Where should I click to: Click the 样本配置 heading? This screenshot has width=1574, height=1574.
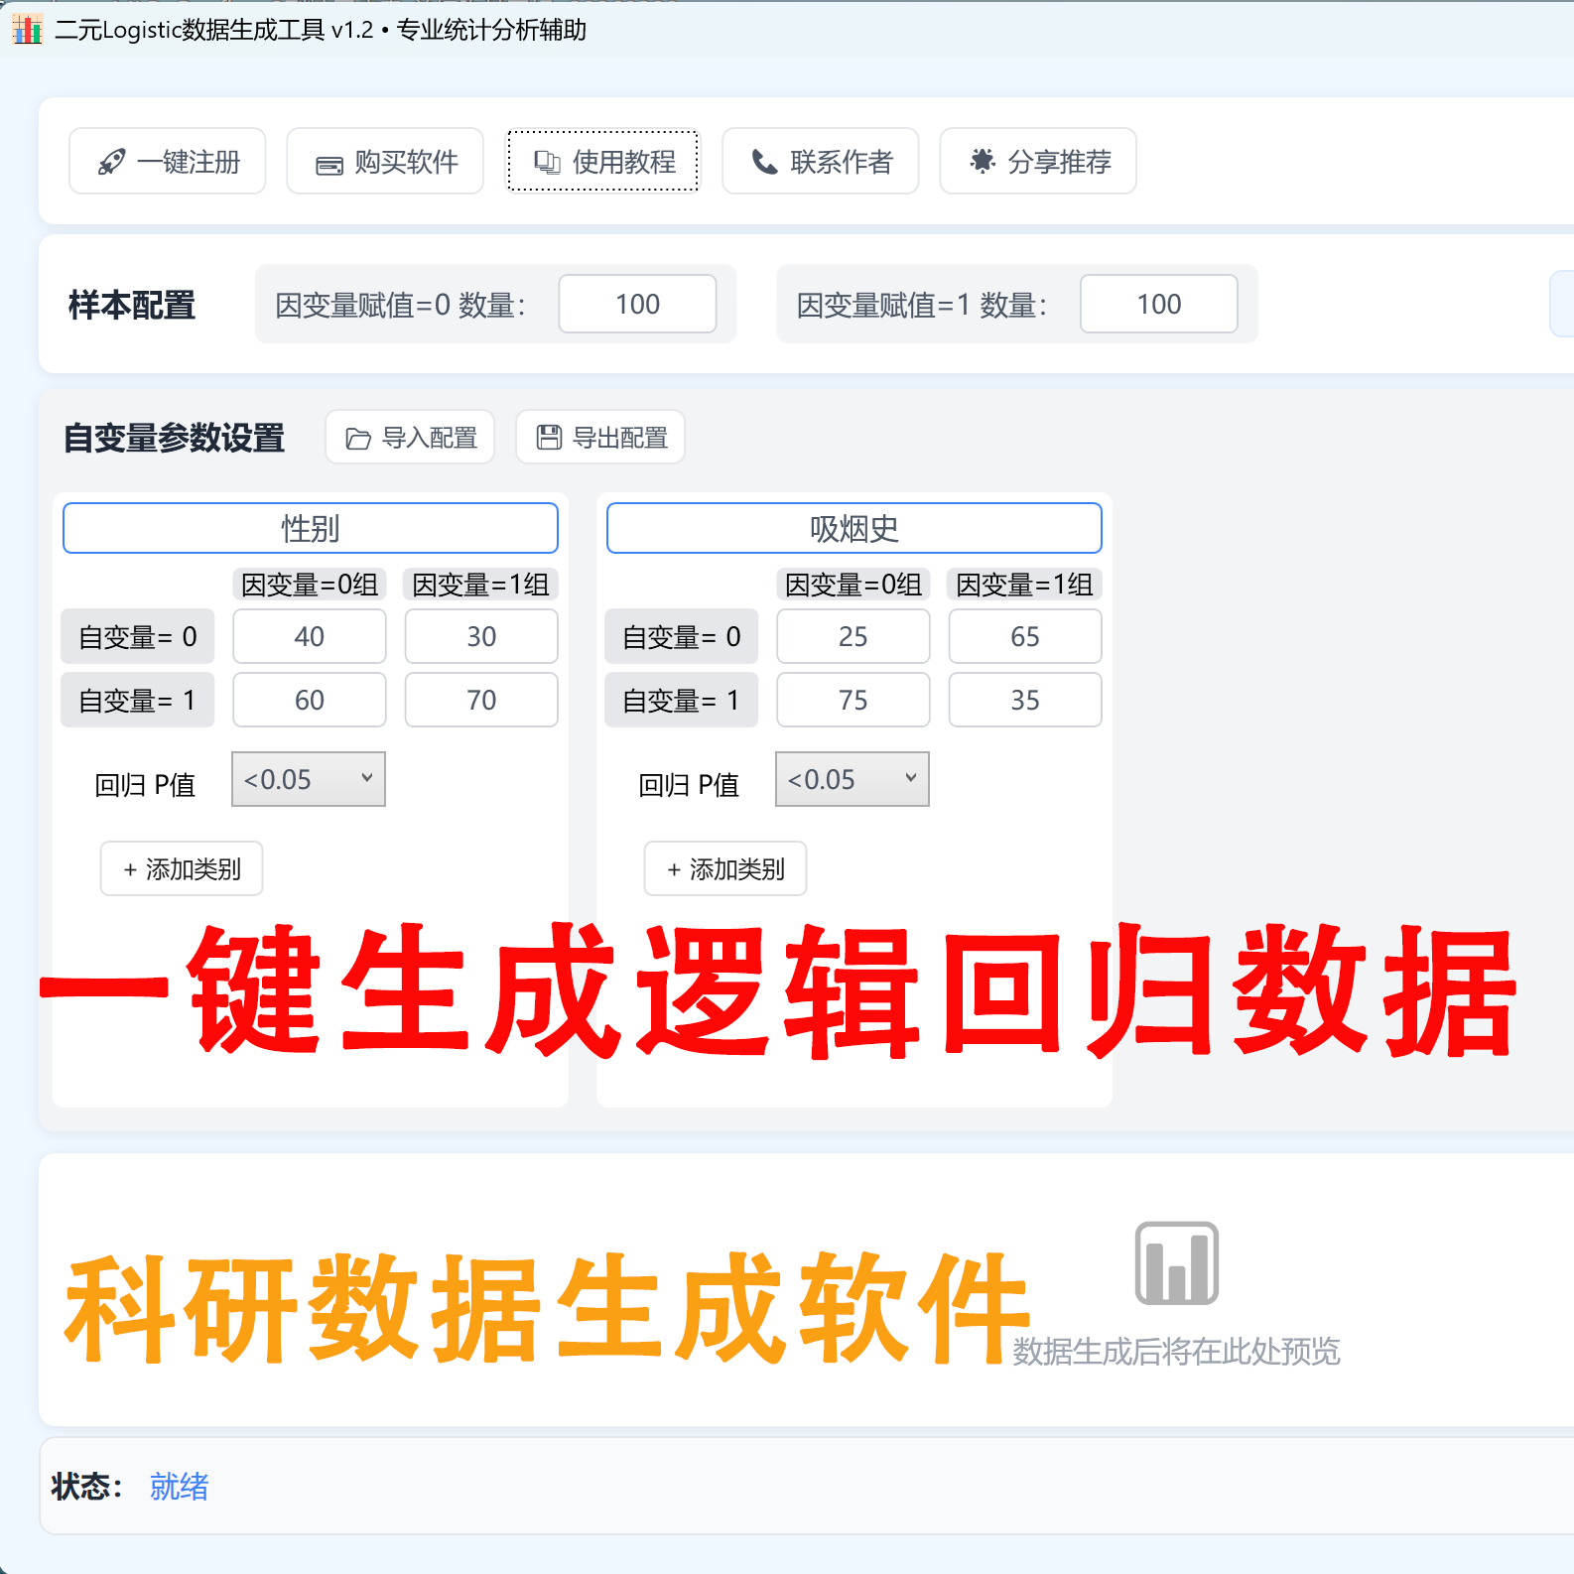[x=132, y=305]
